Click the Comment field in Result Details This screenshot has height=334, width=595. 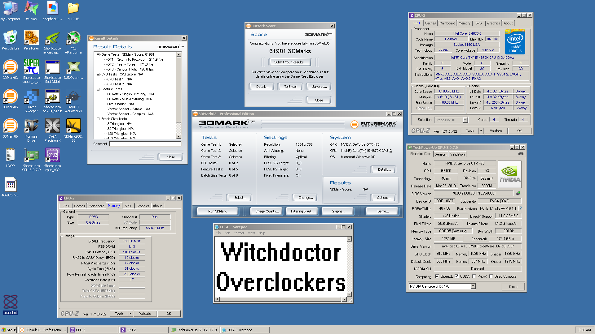[145, 144]
